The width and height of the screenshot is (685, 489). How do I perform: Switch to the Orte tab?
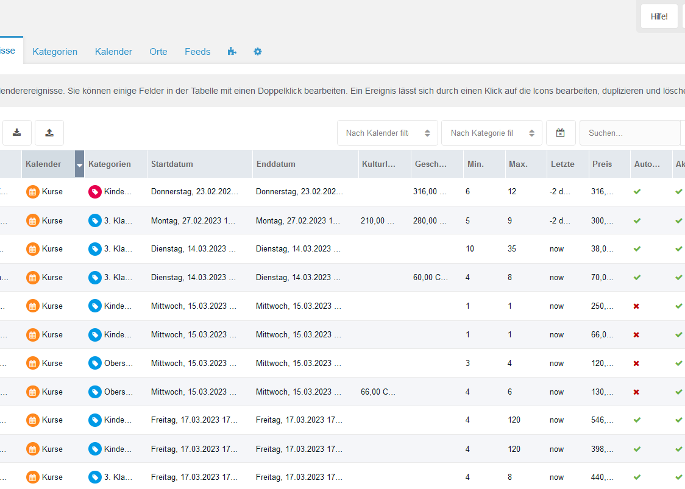tap(158, 52)
